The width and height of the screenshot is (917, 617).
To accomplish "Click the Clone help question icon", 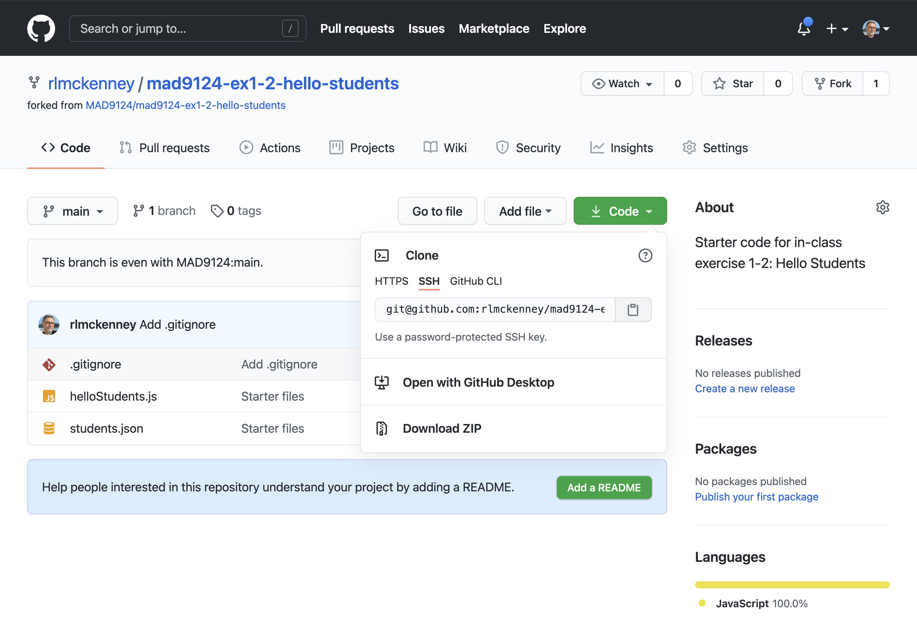I will [x=645, y=255].
